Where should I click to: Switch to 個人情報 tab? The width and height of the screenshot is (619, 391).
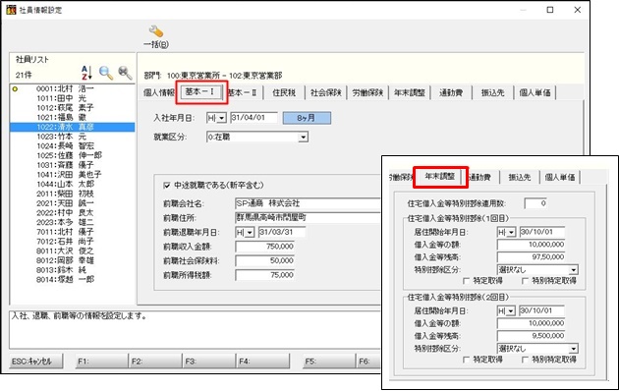click(x=159, y=92)
